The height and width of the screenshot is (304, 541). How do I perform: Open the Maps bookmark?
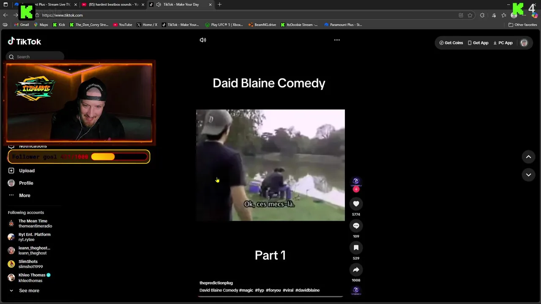pyautogui.click(x=41, y=24)
